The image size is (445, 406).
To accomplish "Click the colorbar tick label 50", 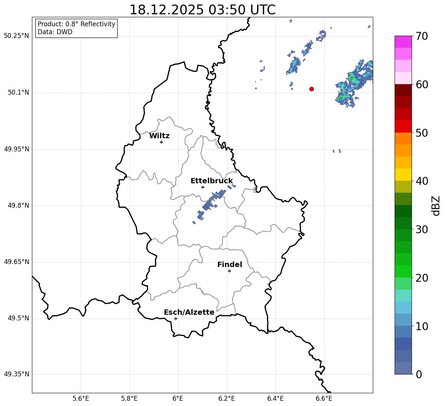I will tap(422, 133).
